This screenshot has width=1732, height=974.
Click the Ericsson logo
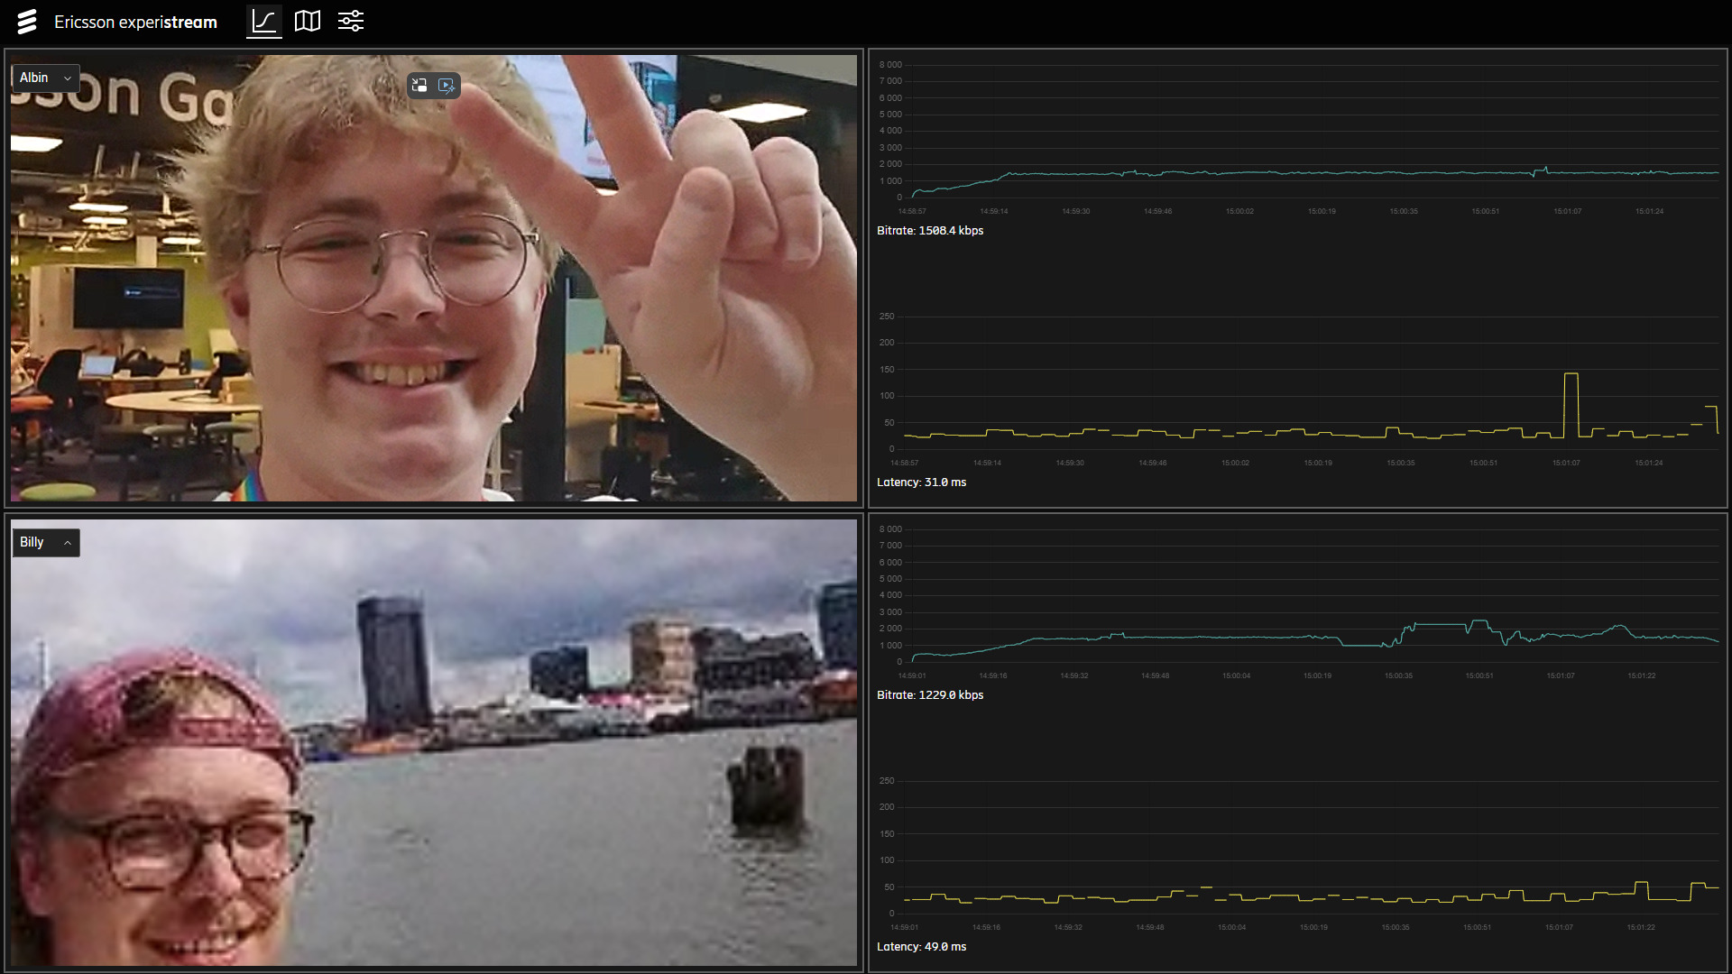pos(27,21)
